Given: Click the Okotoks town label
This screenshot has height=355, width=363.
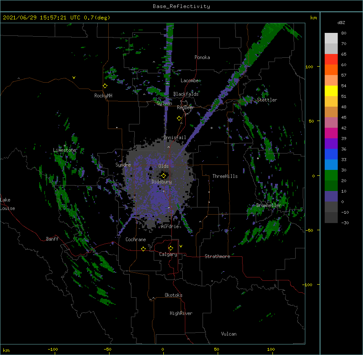Looking at the screenshot, I should point(173,295).
